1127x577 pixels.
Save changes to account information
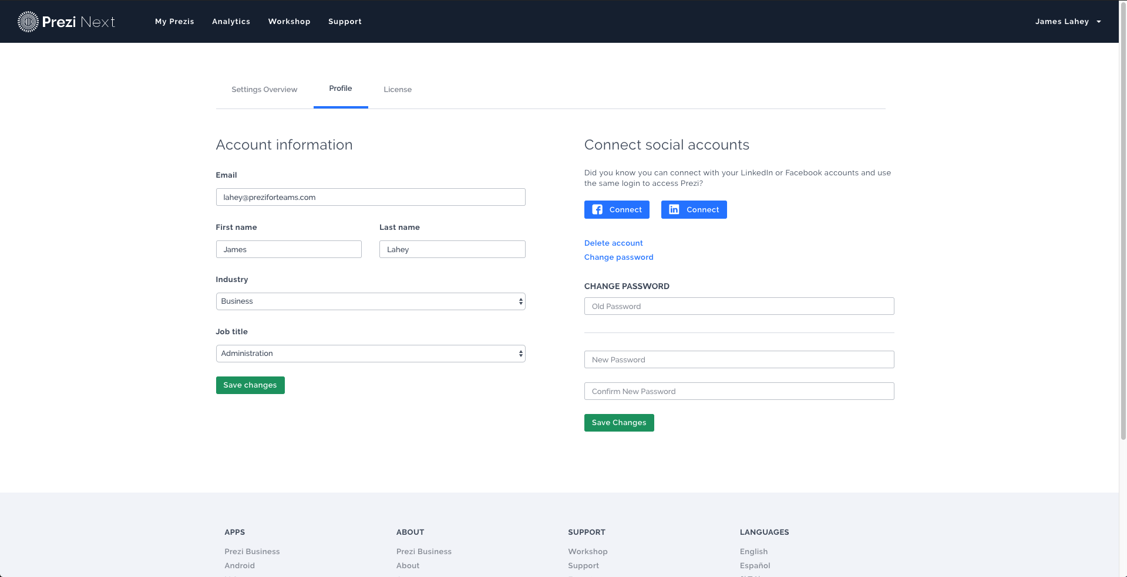(x=250, y=385)
